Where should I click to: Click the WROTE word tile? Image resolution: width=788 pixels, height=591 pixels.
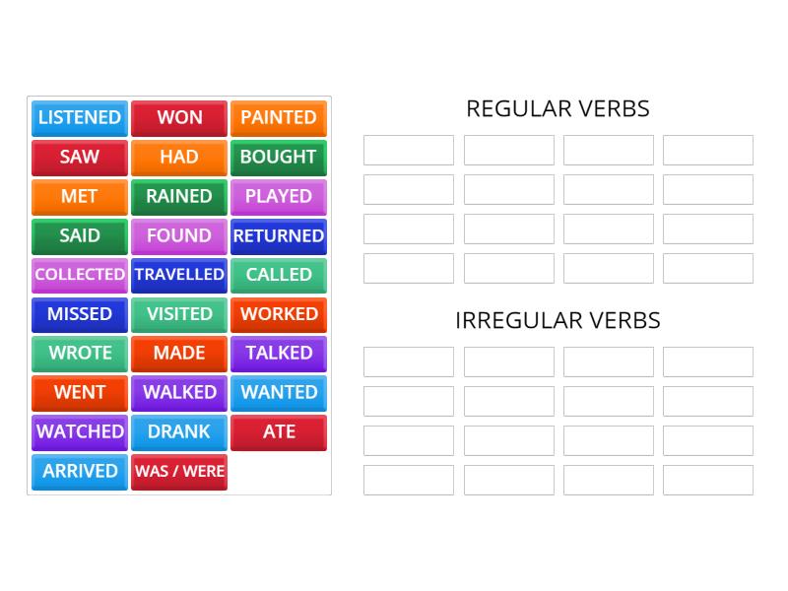[79, 354]
